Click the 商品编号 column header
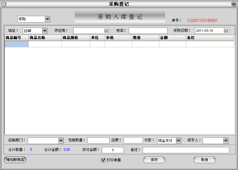The height and width of the screenshot is (170, 238). click(17, 38)
